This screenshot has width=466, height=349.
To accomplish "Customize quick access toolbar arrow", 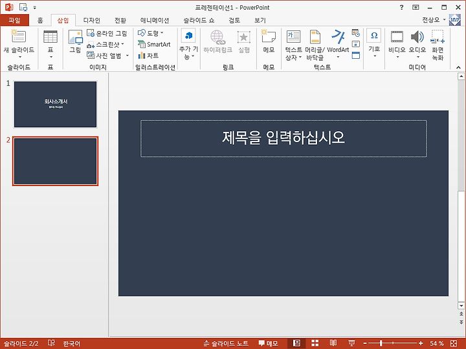I will pyautogui.click(x=35, y=8).
